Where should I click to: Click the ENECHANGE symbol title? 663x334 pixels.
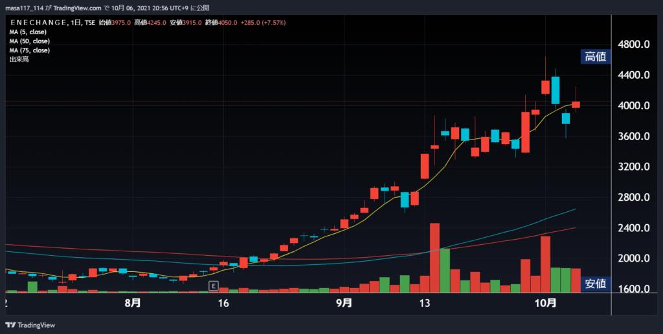pos(38,23)
